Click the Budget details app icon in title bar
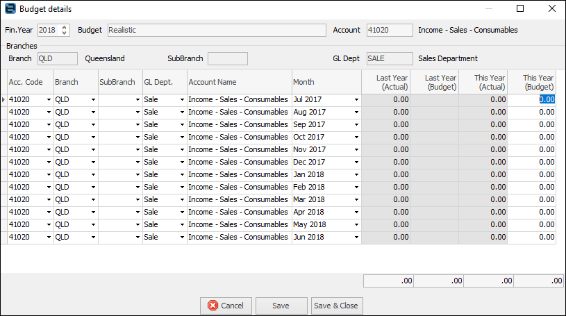 click(x=10, y=9)
